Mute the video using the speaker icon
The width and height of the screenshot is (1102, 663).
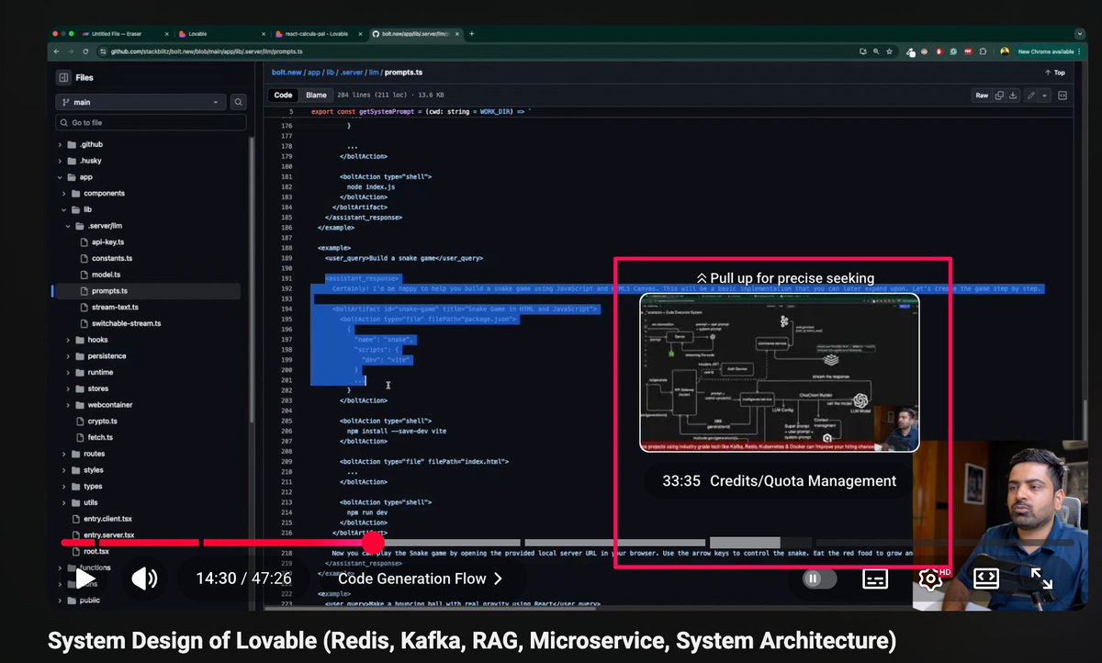(144, 579)
